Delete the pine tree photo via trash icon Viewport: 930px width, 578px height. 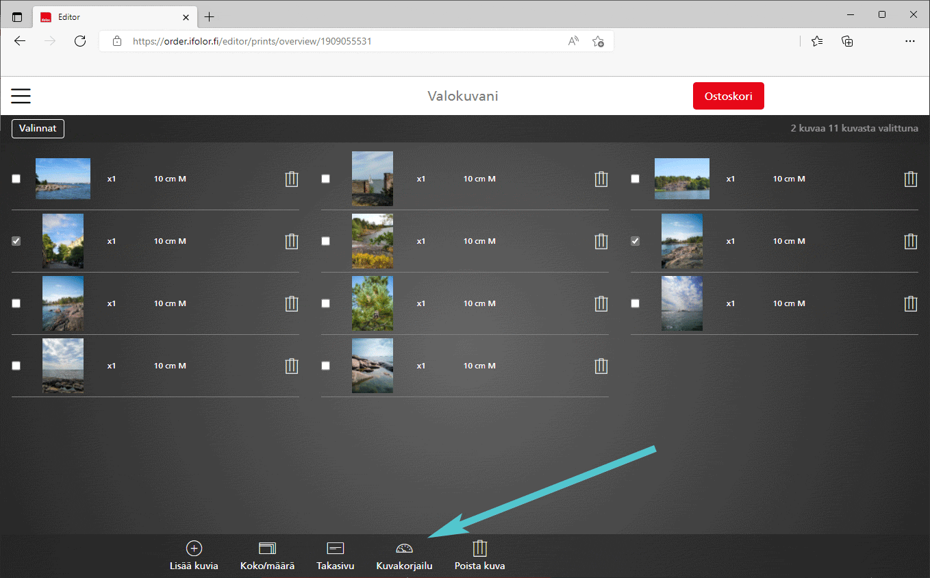pyautogui.click(x=601, y=303)
